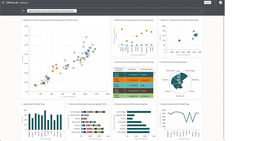Open the BM user profile avatar
278x141 pixels.
220,3
